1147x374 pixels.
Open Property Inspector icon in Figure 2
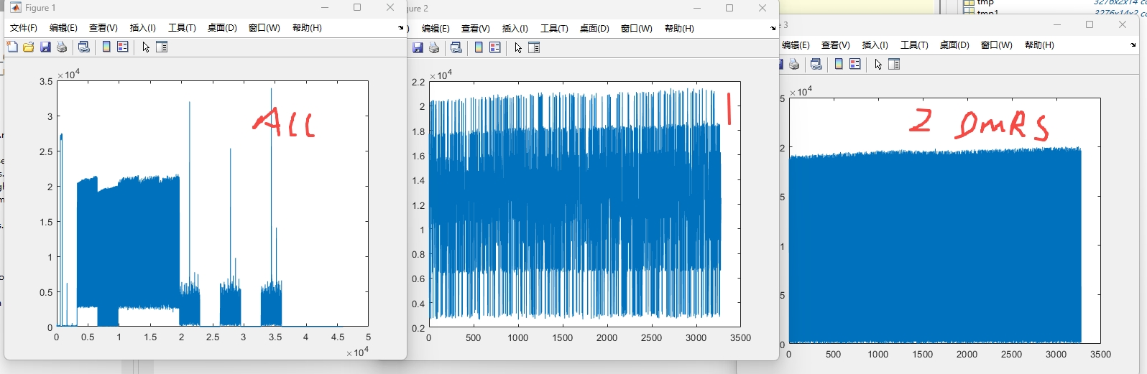click(x=534, y=47)
